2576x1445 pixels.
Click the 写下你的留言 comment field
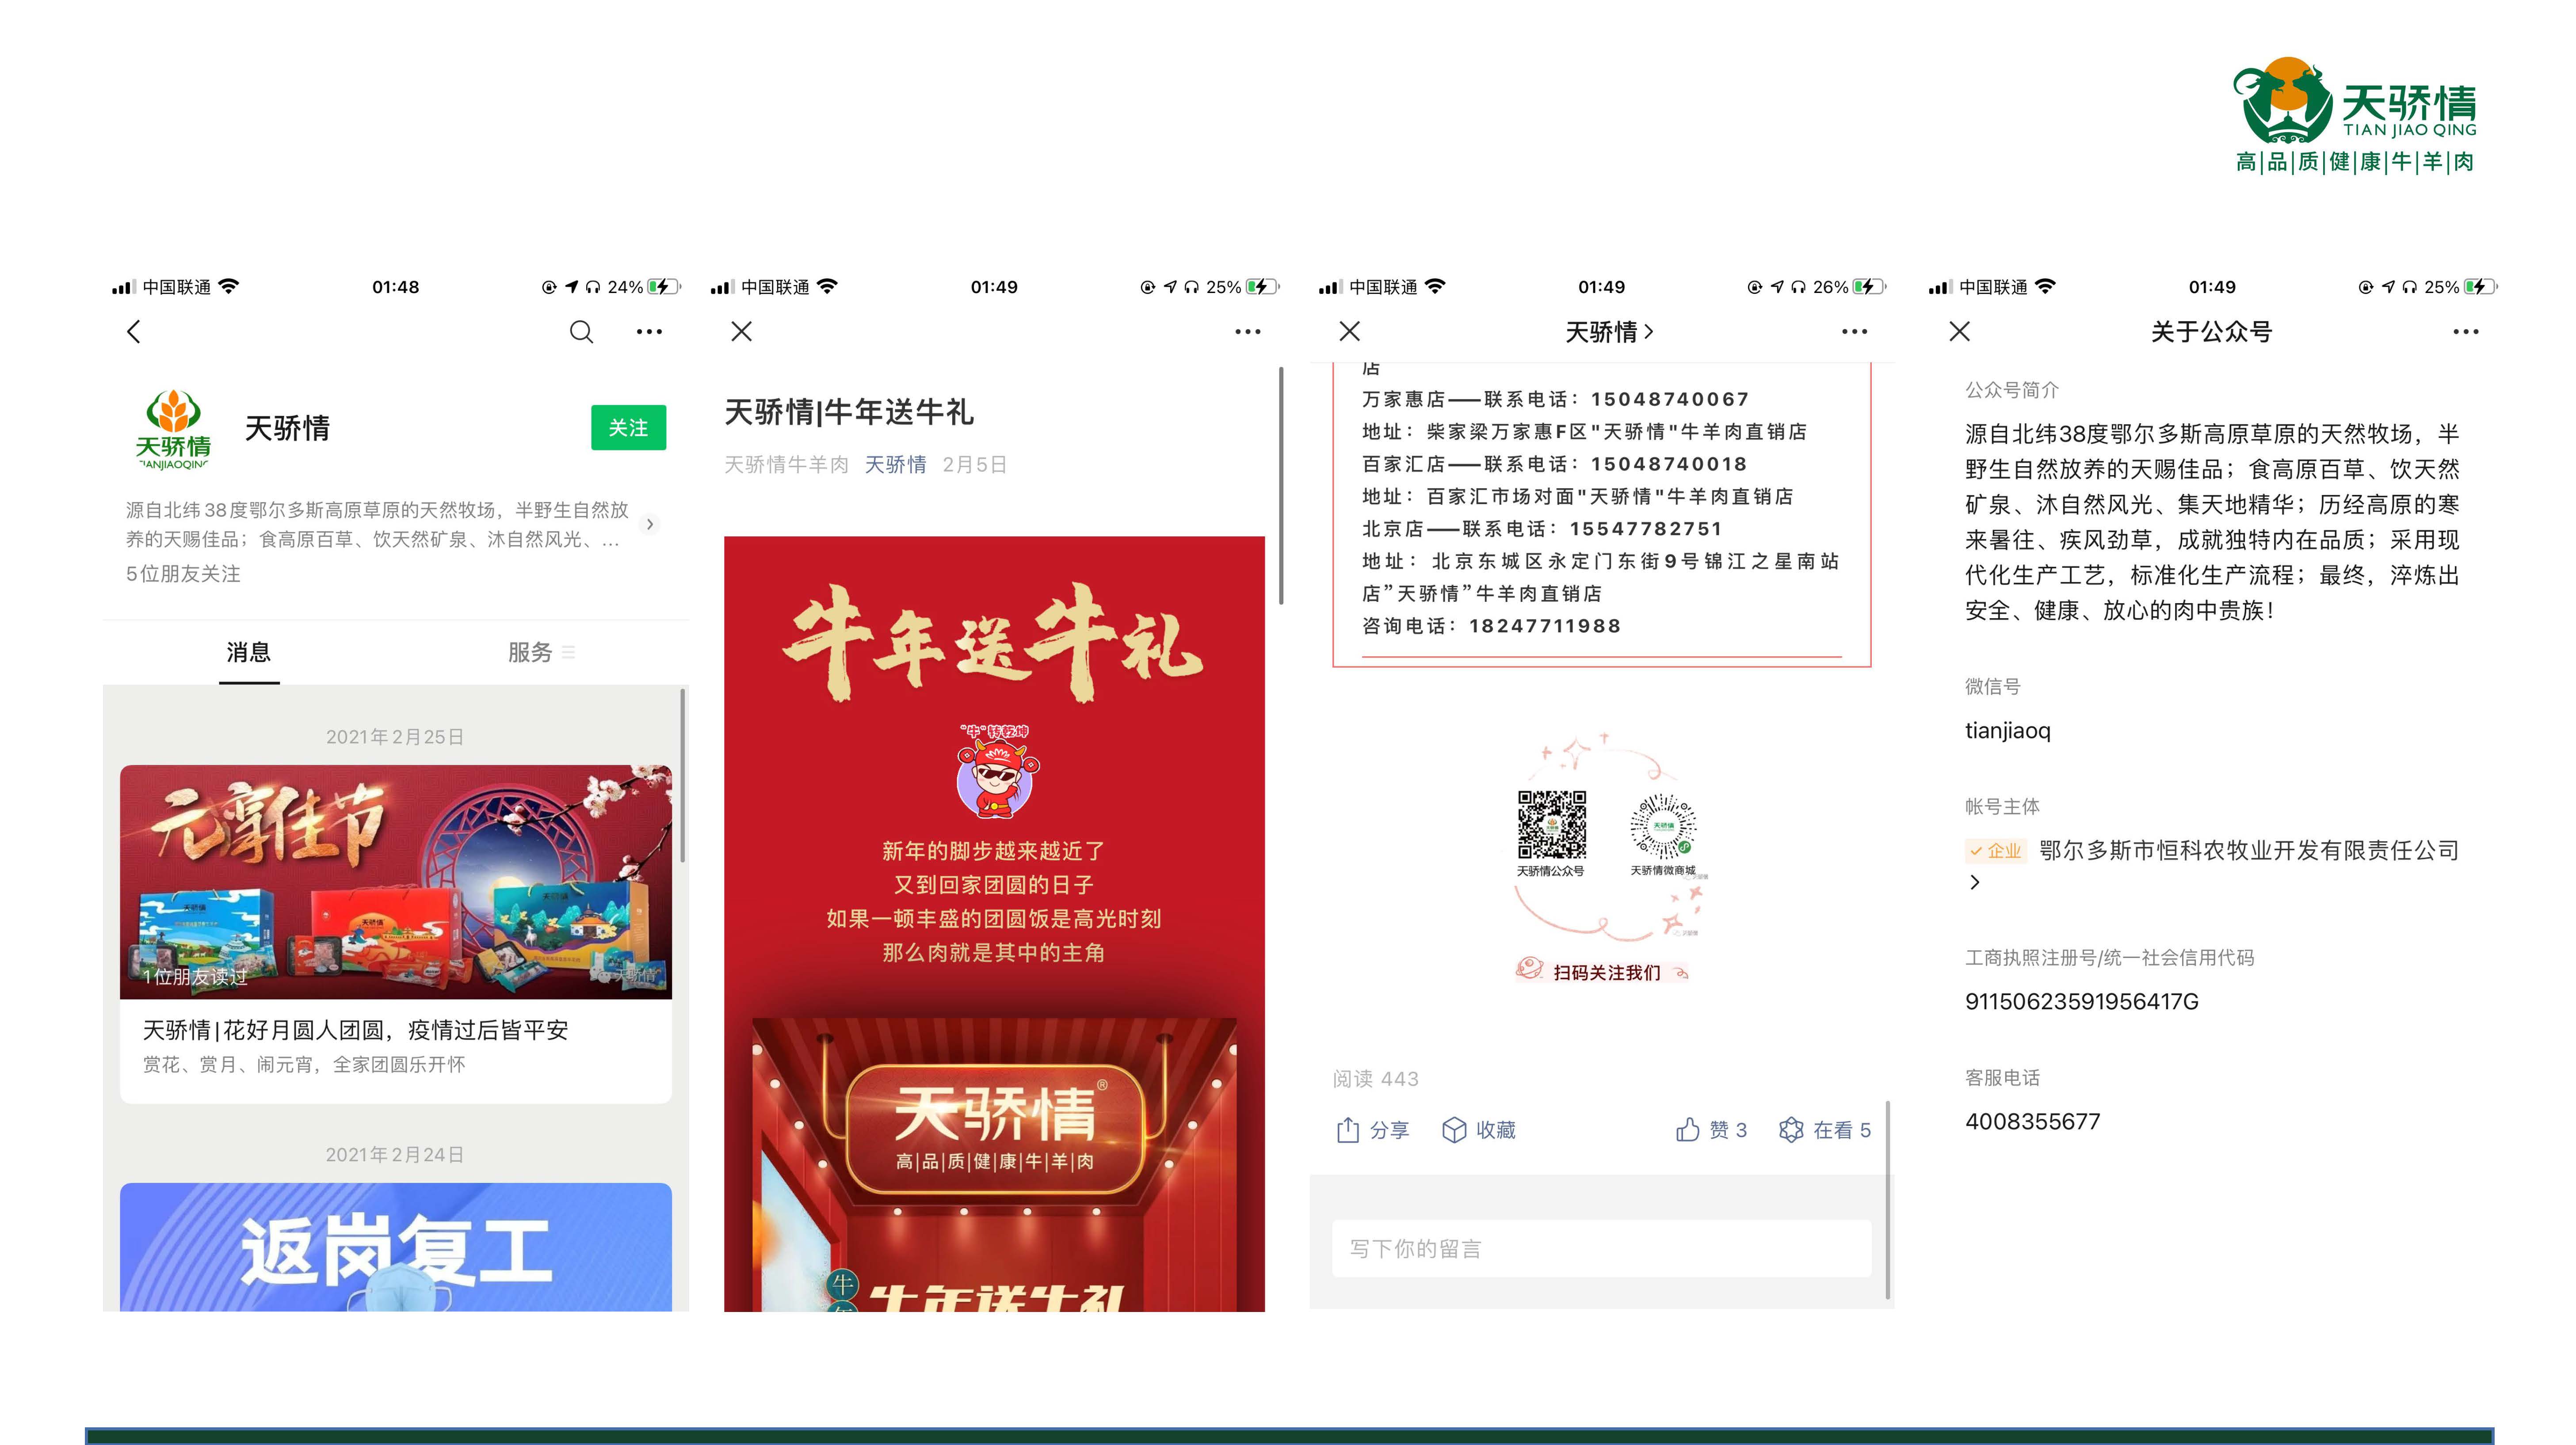coord(1601,1249)
